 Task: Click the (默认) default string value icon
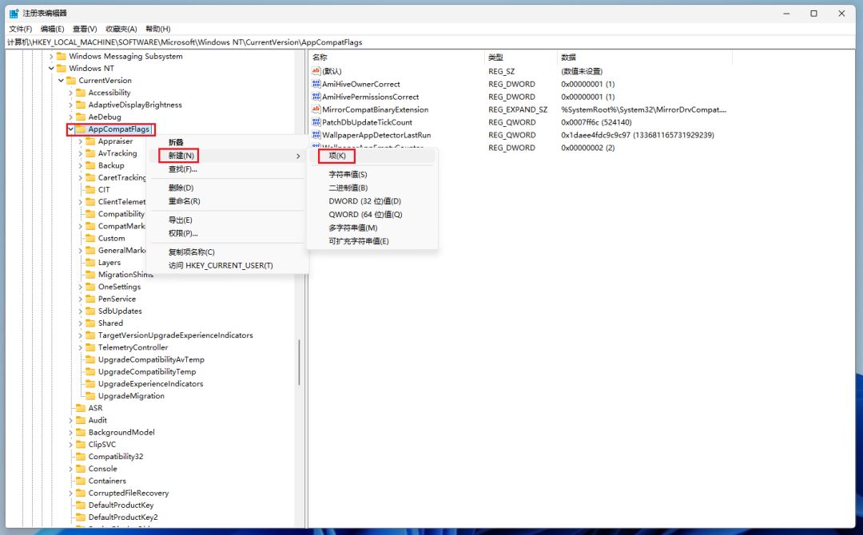point(316,71)
